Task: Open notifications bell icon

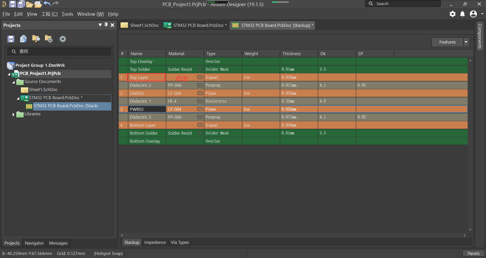Action: coord(462,14)
